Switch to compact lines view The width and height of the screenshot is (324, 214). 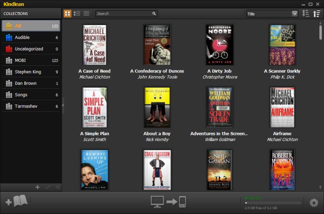point(86,14)
